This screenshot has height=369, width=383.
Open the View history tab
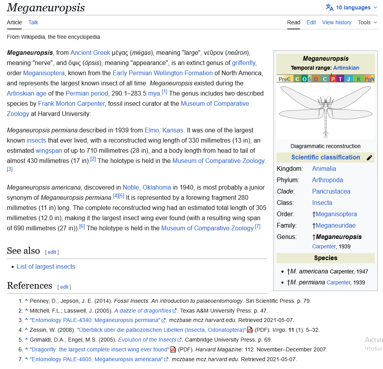click(336, 22)
